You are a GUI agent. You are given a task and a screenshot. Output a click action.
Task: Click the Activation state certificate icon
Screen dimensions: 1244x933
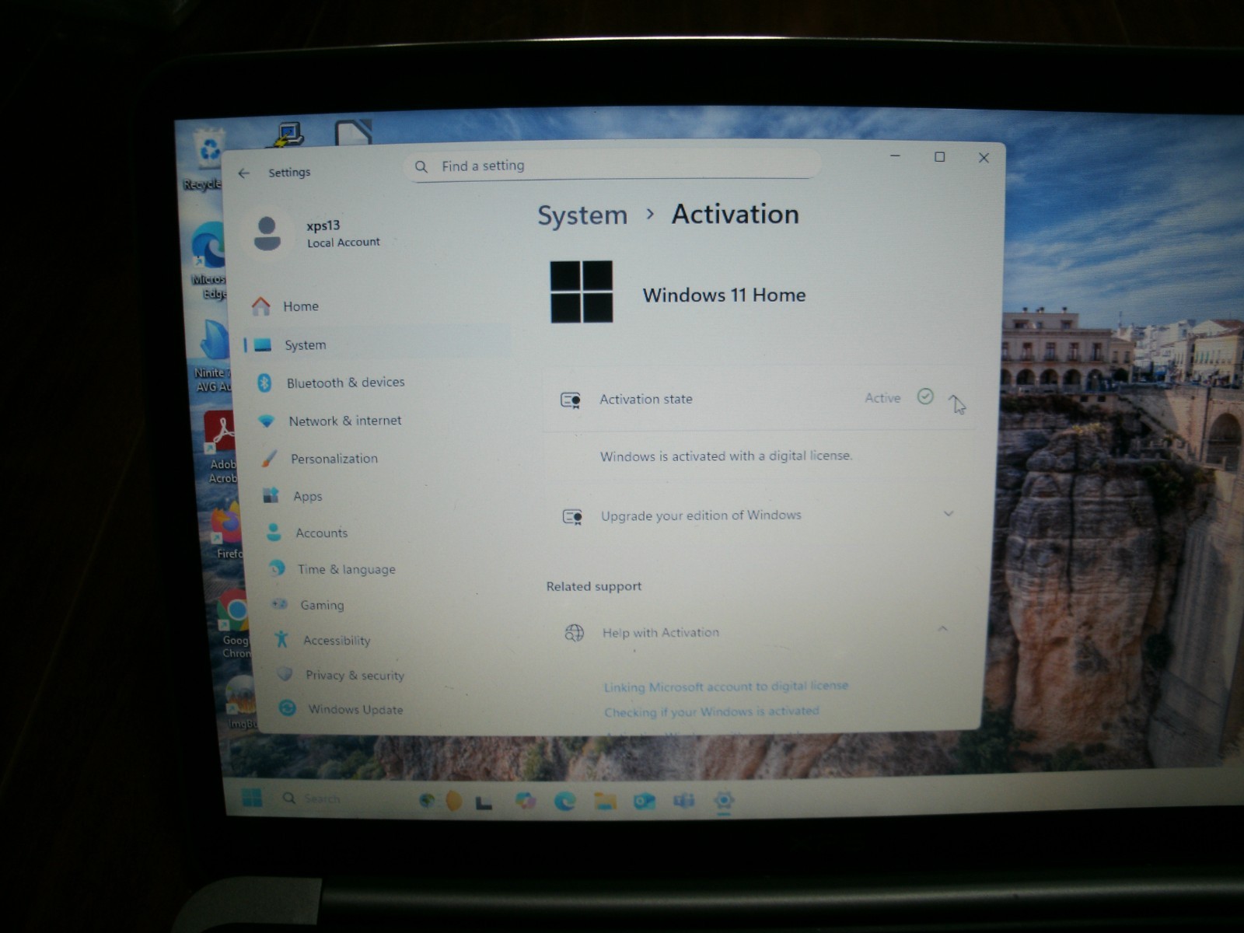click(x=571, y=400)
